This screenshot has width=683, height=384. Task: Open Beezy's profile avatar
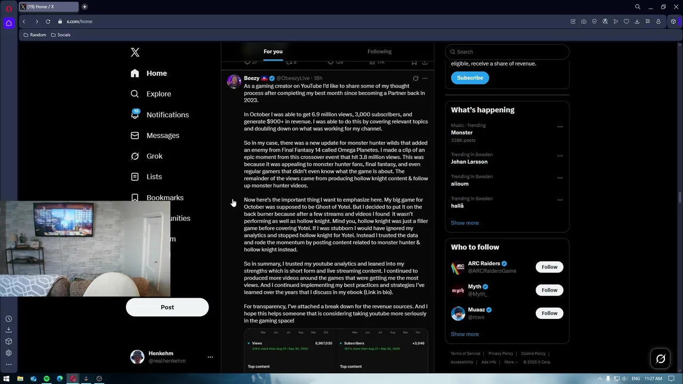[234, 81]
